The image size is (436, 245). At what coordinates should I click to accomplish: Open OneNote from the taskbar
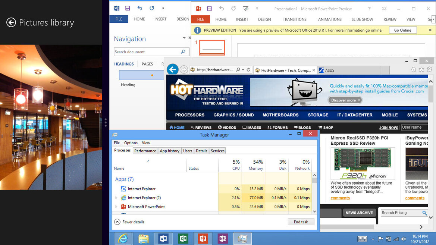pyautogui.click(x=223, y=239)
